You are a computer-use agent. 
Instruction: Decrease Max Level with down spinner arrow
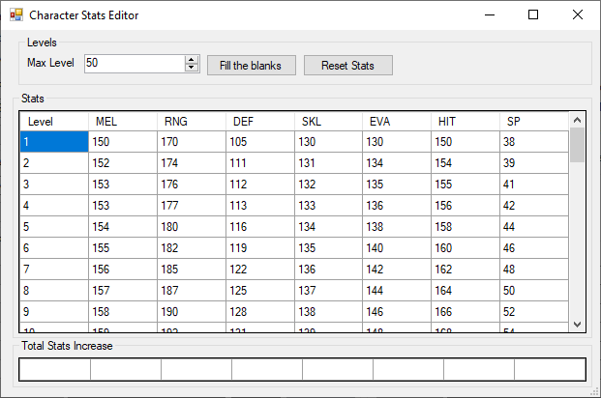click(192, 68)
